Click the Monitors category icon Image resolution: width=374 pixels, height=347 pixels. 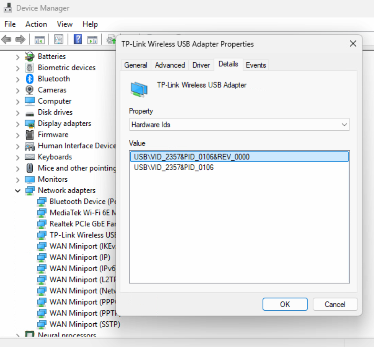pos(30,179)
